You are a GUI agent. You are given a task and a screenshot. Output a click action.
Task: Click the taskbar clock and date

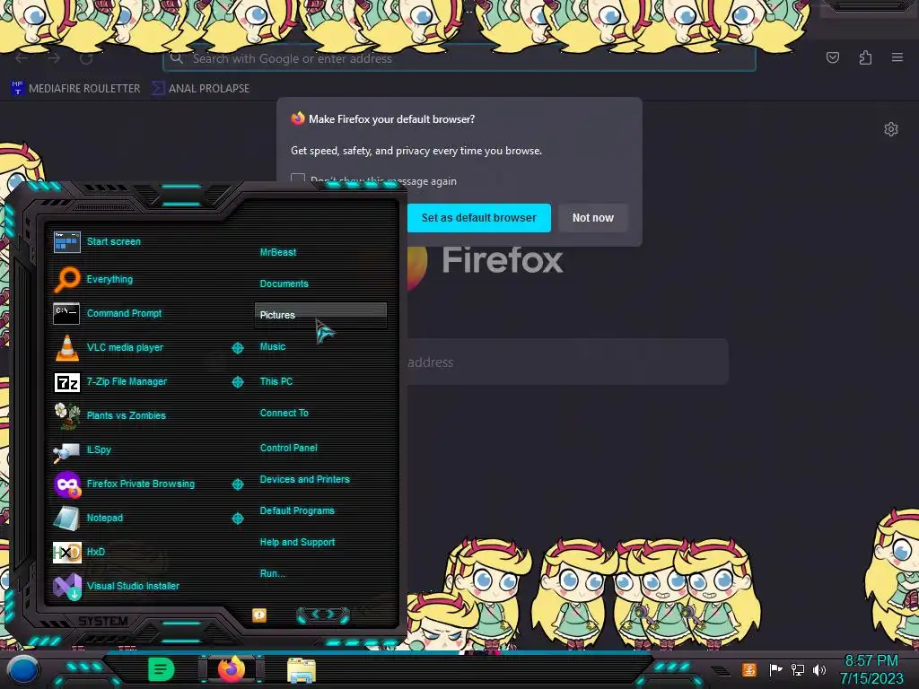click(871, 669)
